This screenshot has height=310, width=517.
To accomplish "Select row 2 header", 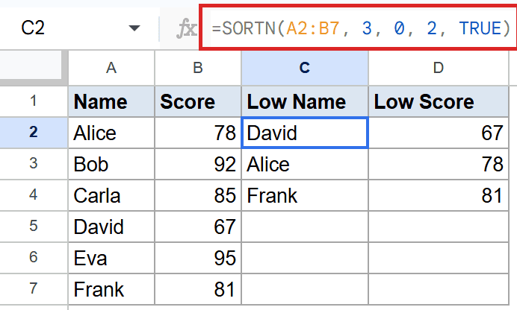I will (x=34, y=133).
